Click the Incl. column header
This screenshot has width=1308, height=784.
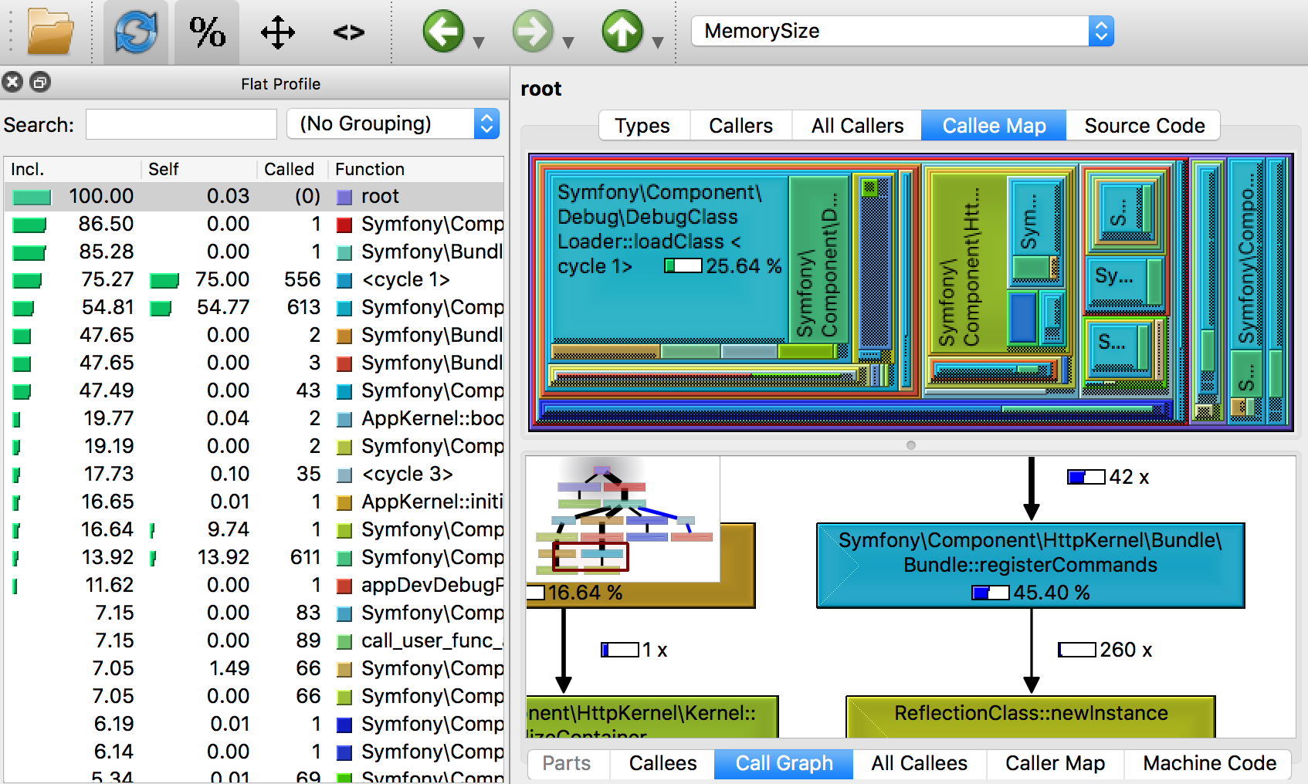click(x=28, y=169)
